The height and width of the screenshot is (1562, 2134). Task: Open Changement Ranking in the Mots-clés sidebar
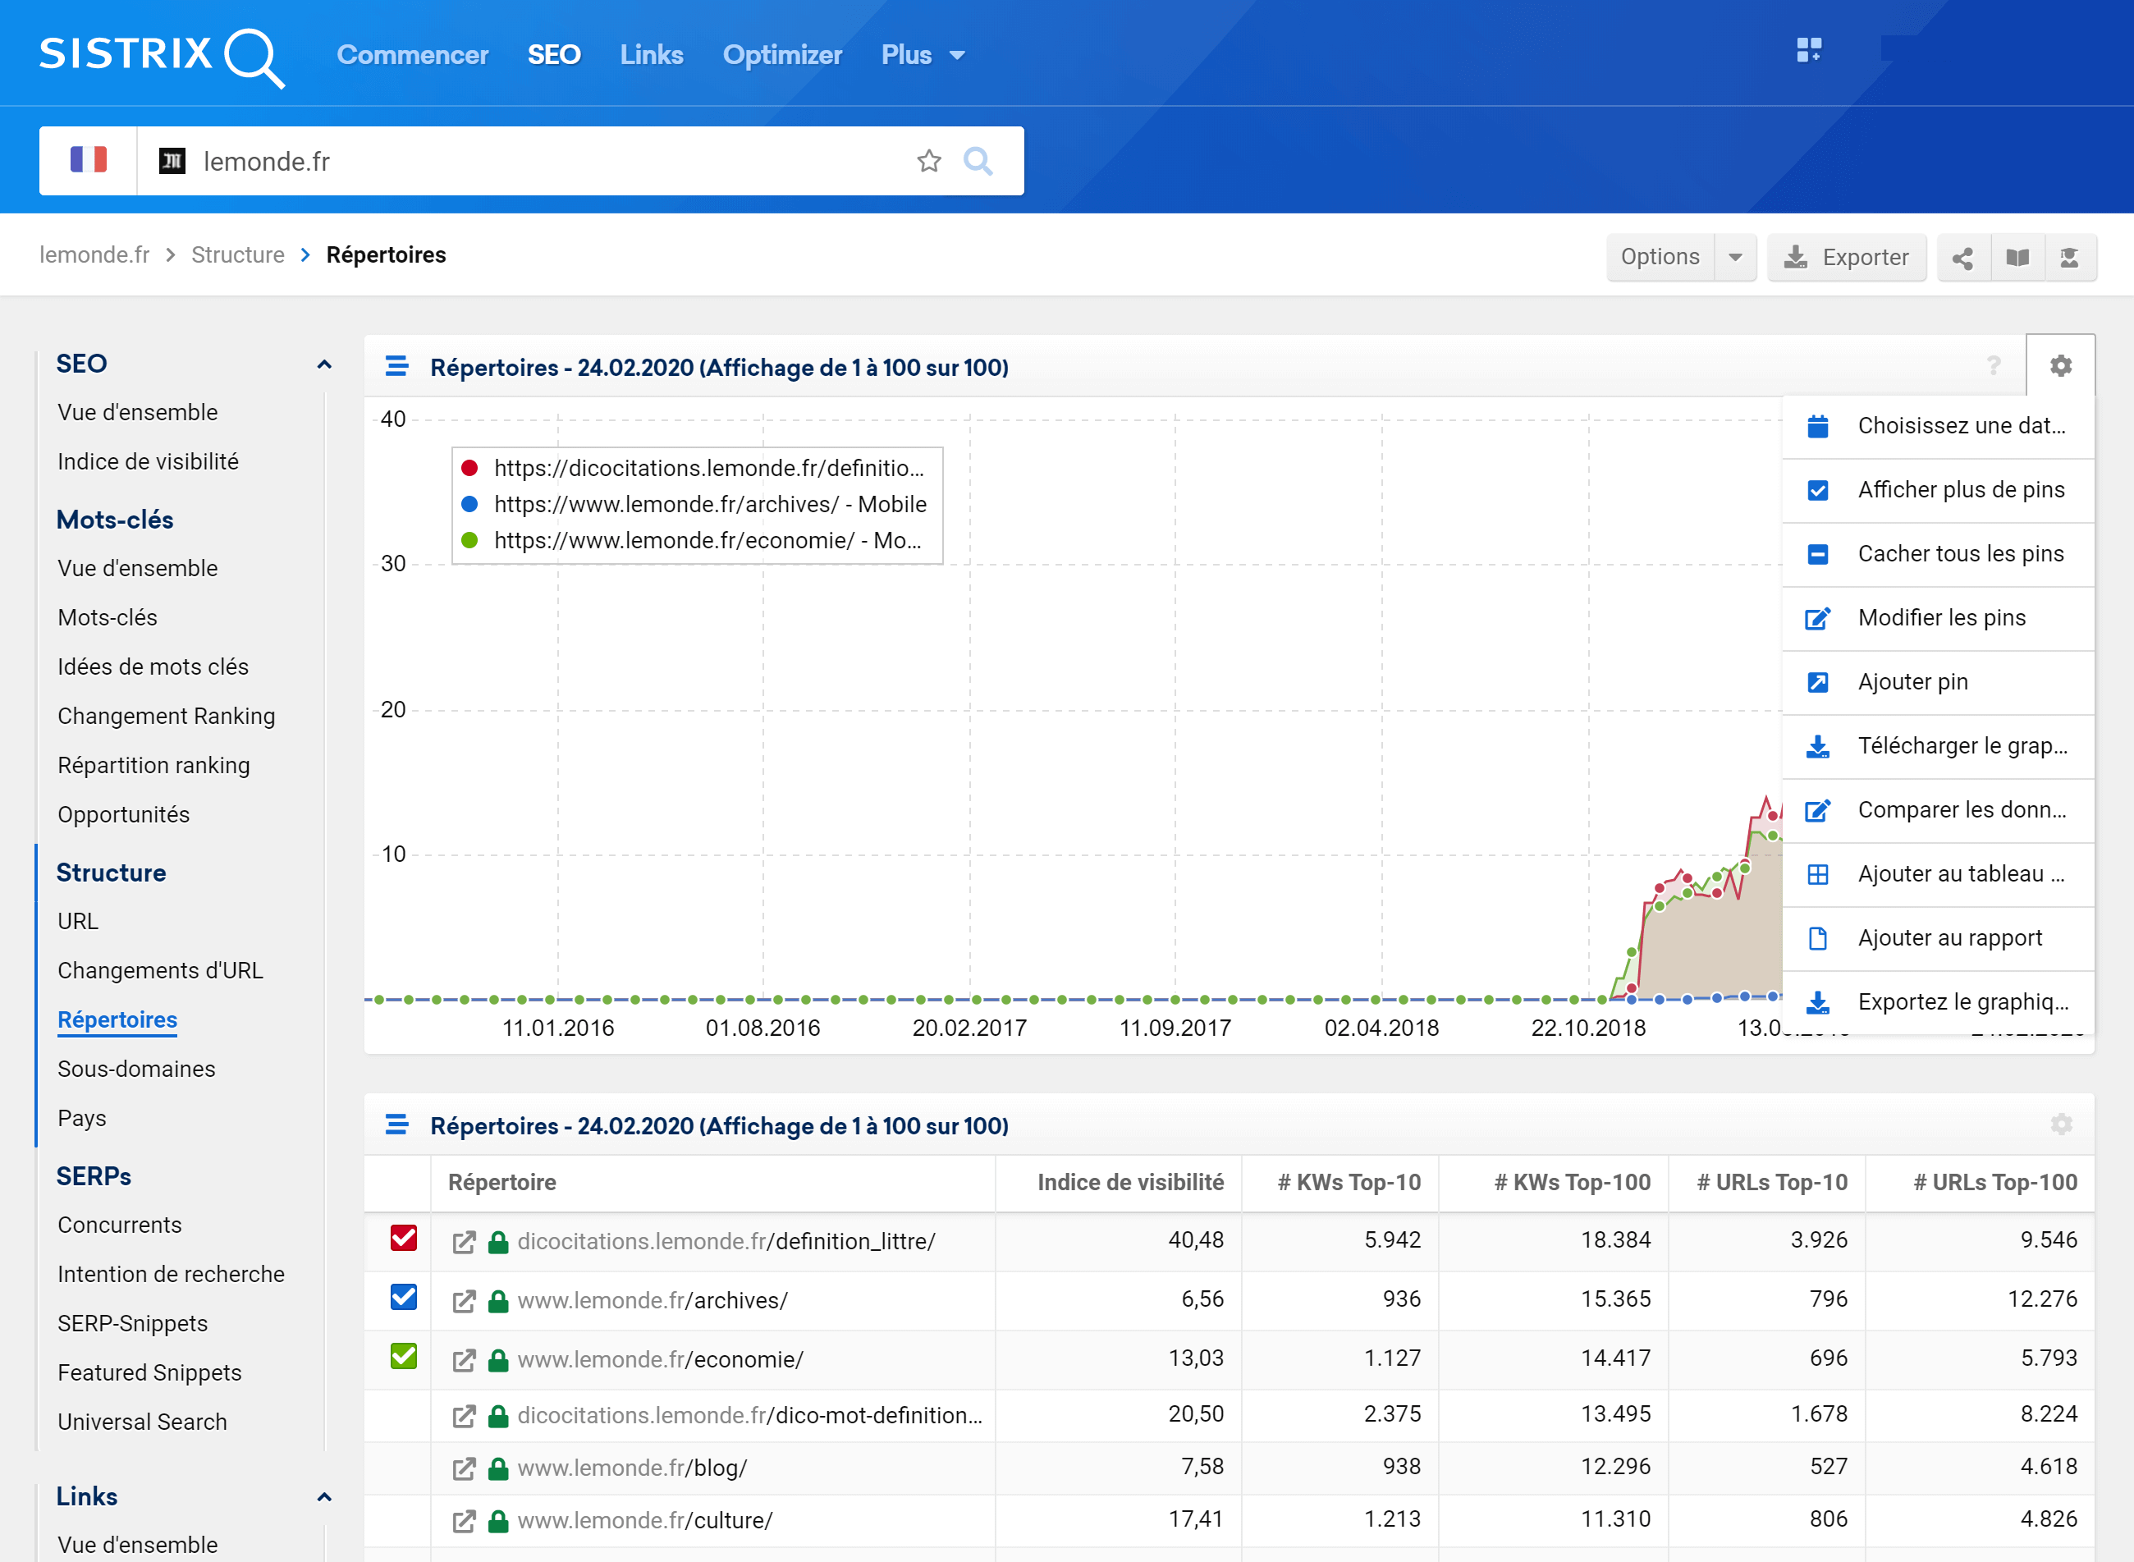(x=167, y=717)
